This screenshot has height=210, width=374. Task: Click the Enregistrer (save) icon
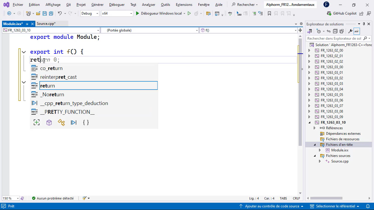[x=44, y=13]
